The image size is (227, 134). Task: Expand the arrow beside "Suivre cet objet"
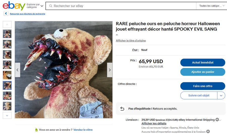click(x=221, y=95)
